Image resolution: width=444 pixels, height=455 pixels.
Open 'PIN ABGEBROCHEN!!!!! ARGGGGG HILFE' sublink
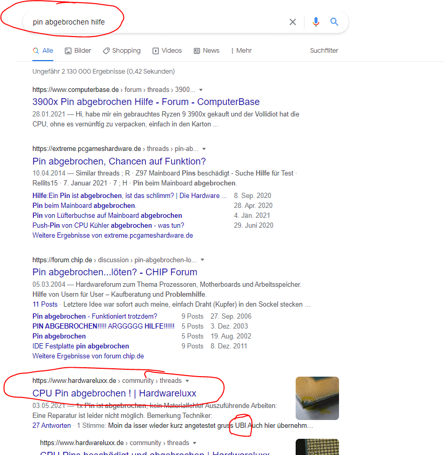pos(103,326)
